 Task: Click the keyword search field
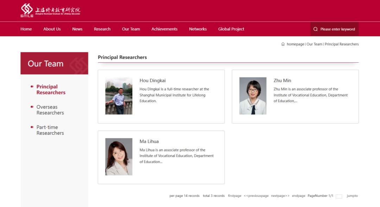[337, 29]
